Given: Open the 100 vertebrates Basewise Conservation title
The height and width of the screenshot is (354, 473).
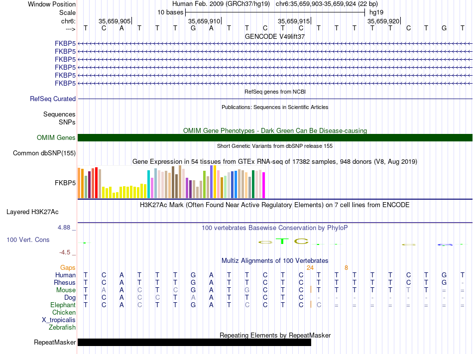Looking at the screenshot, I should coord(275,228).
